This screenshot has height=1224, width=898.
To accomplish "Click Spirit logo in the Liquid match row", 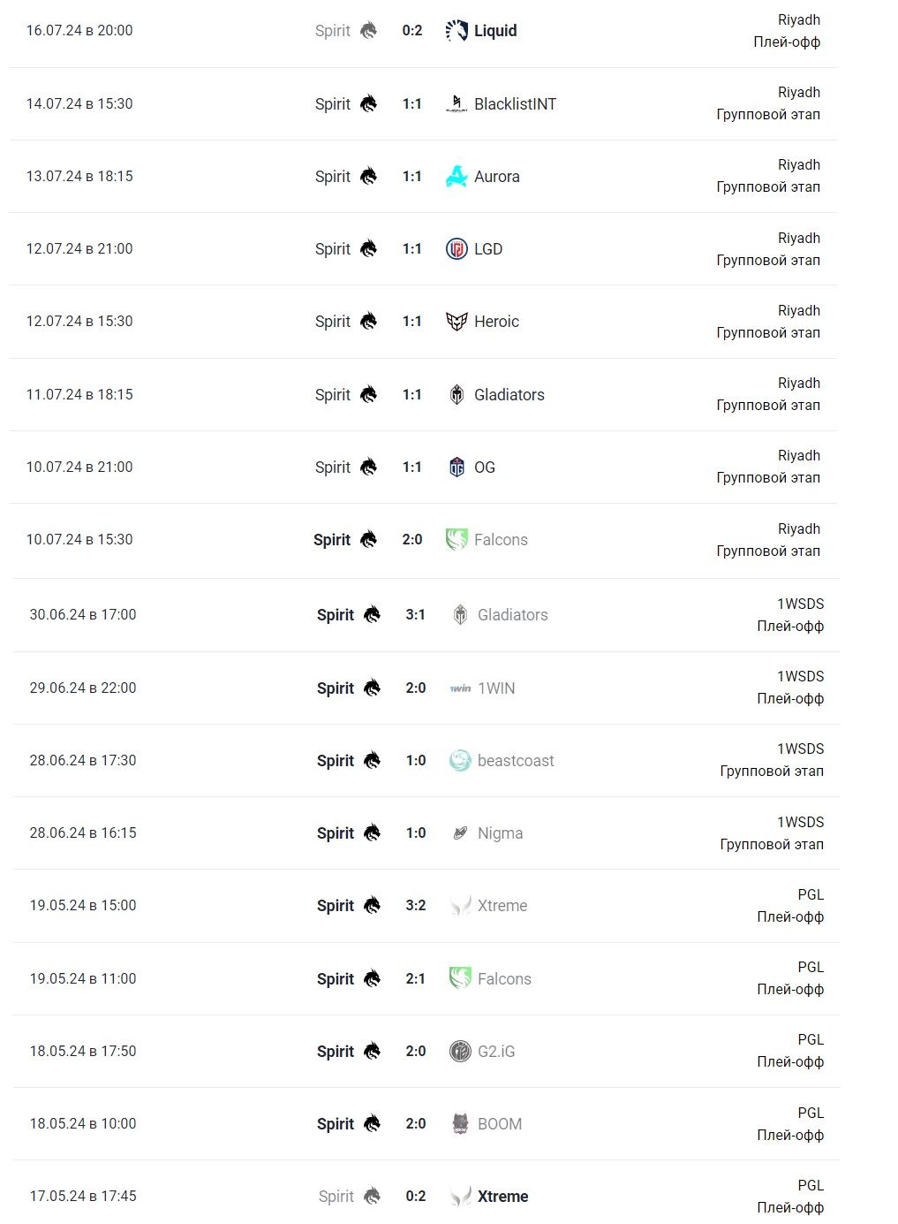I will (368, 31).
